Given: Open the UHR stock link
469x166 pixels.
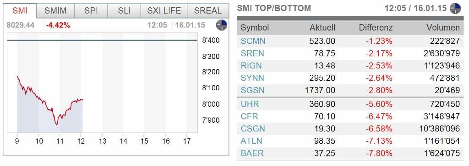Looking at the screenshot, I should point(250,104).
